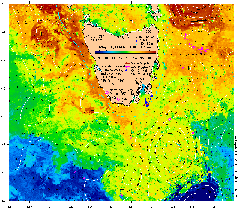Click the magenta circle beside the Argo label
Viewport: 240px width, 210px height.
pyautogui.click(x=118, y=99)
